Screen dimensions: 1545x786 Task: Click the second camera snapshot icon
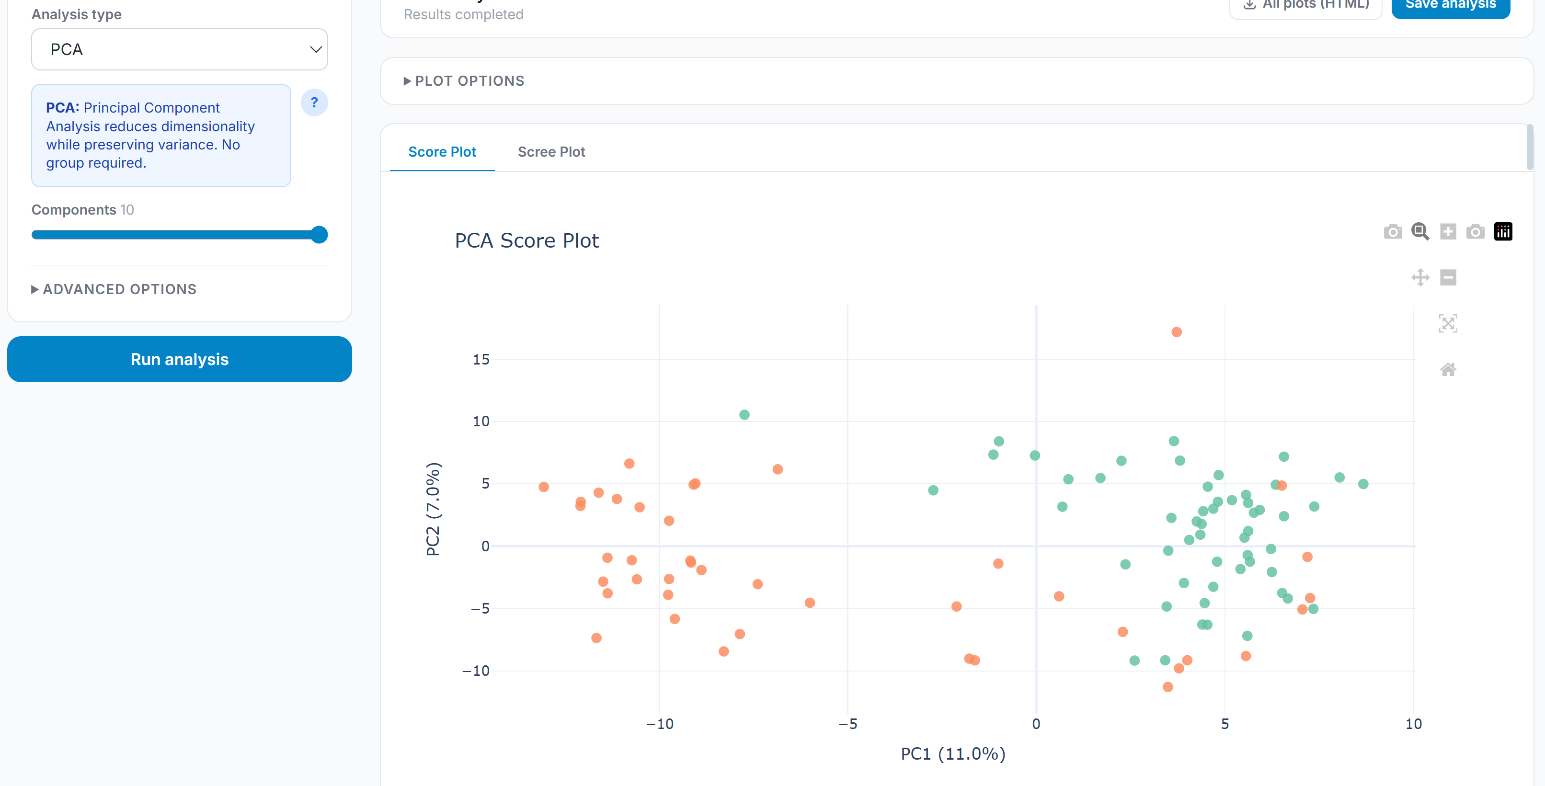1476,231
